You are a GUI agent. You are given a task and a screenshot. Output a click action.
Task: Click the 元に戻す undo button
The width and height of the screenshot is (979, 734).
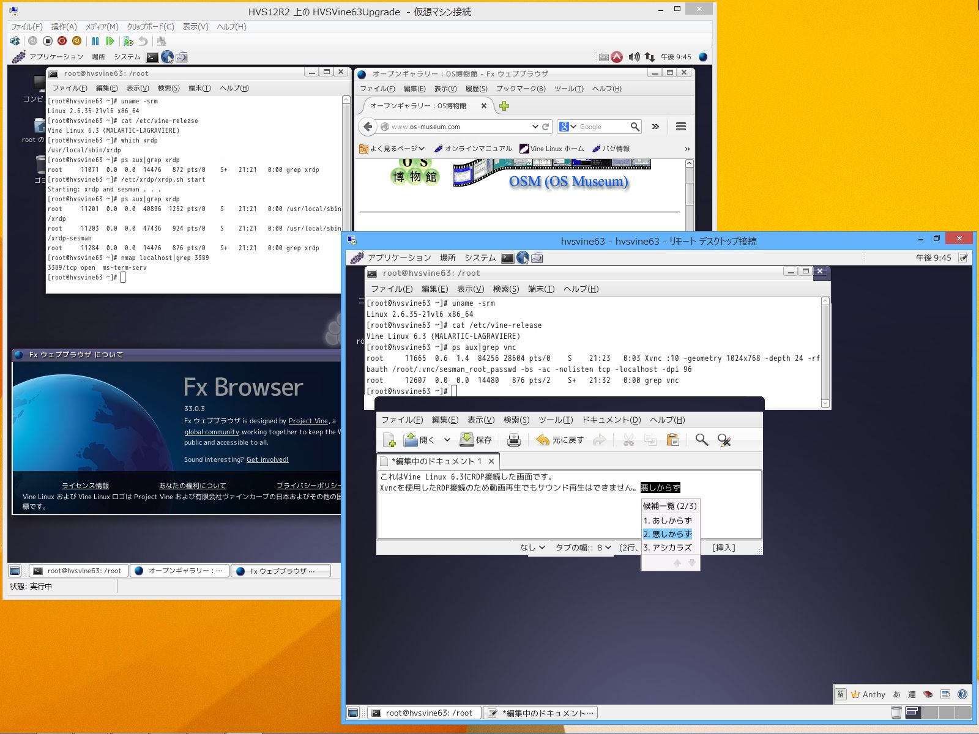560,440
